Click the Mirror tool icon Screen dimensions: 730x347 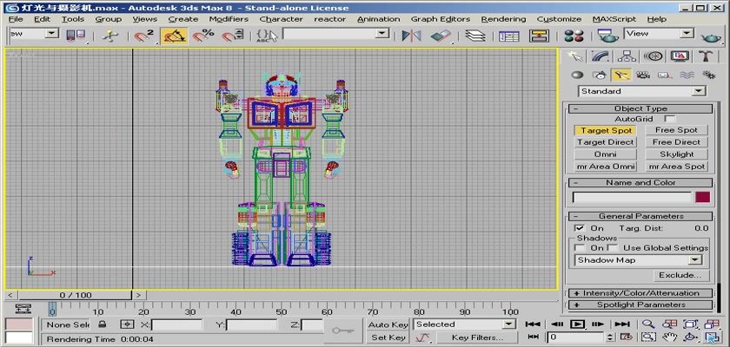(x=412, y=36)
